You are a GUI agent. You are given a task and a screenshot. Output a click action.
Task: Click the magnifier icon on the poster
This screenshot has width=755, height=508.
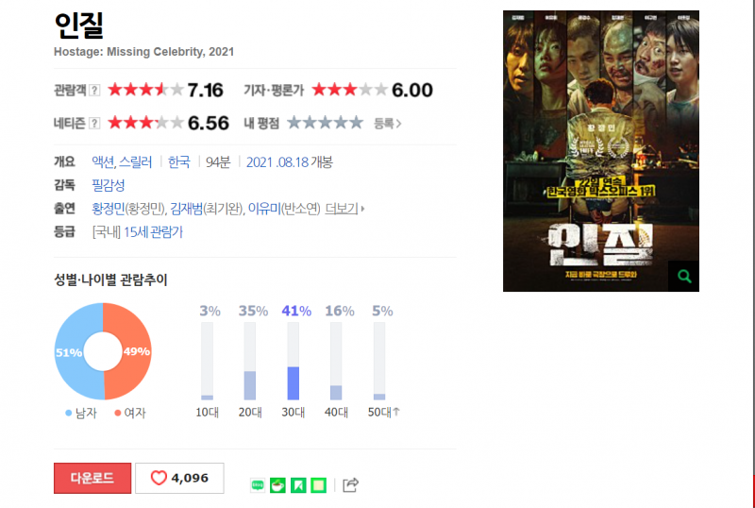pyautogui.click(x=683, y=276)
